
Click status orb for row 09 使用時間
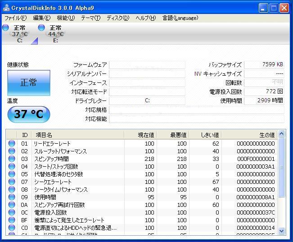point(12,197)
